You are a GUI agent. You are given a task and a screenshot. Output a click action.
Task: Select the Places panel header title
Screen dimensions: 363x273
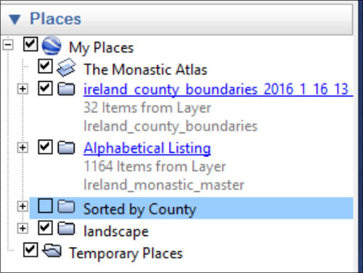pyautogui.click(x=55, y=19)
